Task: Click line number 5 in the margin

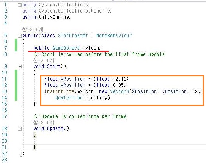Action: click(5, 36)
